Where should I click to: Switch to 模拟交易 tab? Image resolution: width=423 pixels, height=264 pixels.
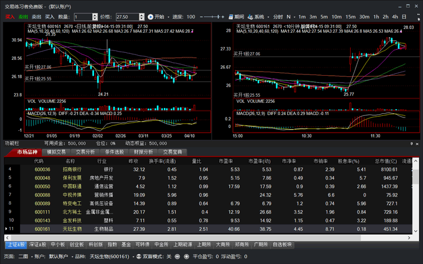tap(56, 152)
